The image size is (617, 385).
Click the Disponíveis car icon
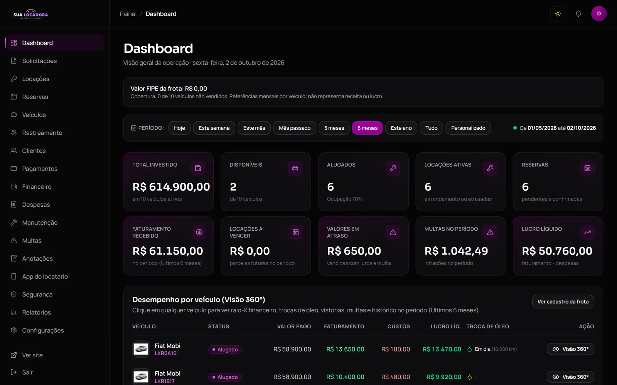(x=295, y=168)
